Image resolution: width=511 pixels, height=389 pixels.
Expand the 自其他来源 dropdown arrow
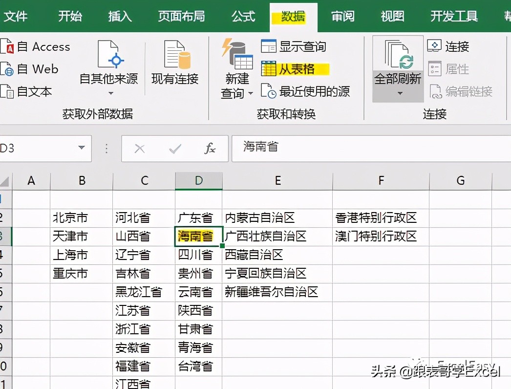coord(111,93)
